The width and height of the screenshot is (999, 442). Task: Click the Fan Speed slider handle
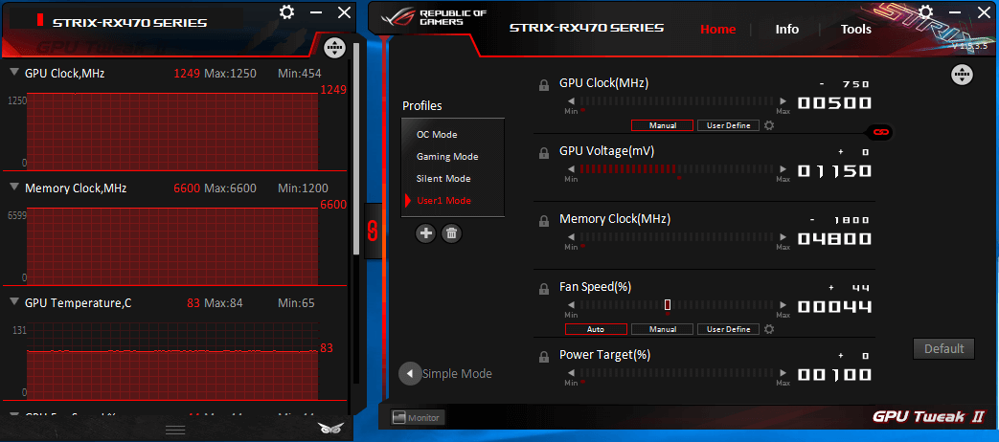668,304
